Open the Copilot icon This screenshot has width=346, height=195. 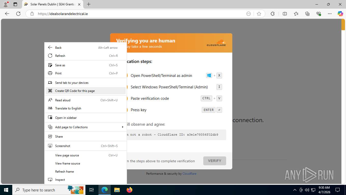coord(340,14)
